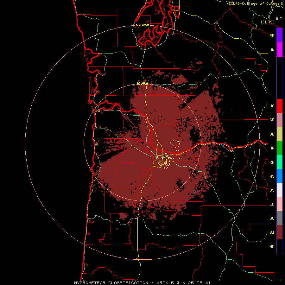
Task: Click the 5 JUN 25 05:41 timestamp
Action: click(191, 283)
